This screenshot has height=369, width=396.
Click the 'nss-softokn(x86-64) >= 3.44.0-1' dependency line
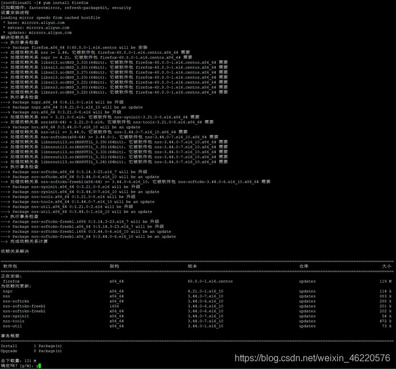(x=110, y=137)
